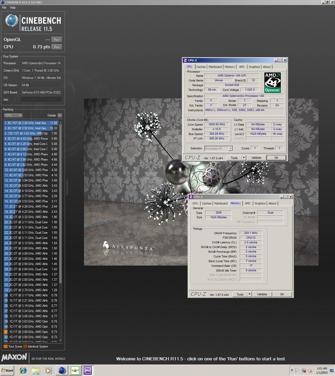Select ranking entry 1 Intel Xeon 11.58
The height and width of the screenshot is (376, 335).
(31, 123)
